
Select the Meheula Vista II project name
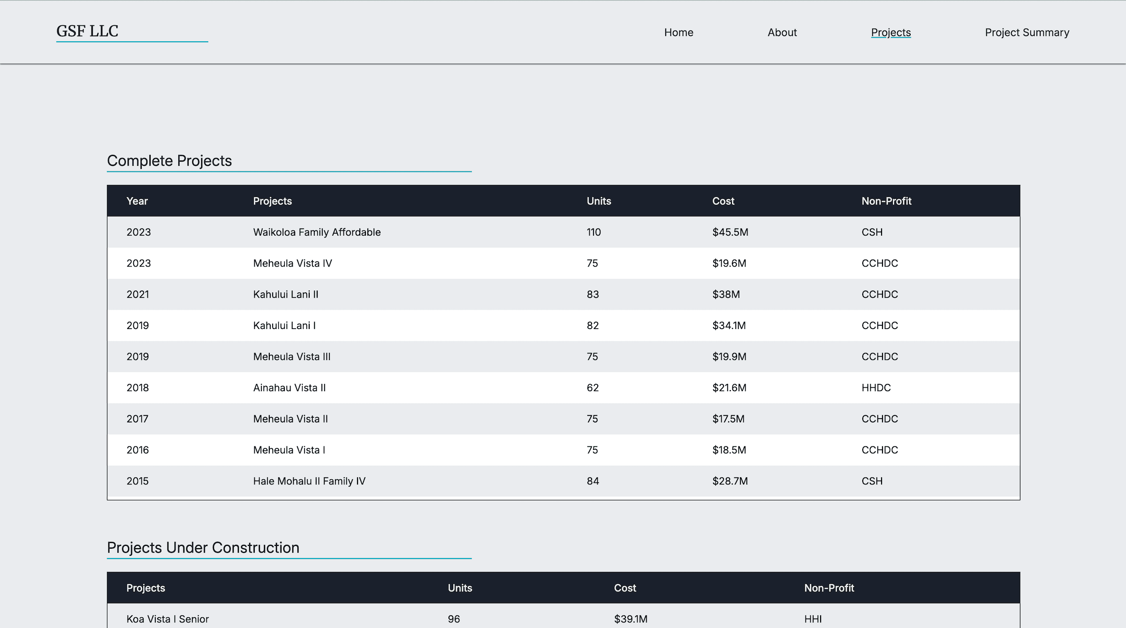point(290,419)
